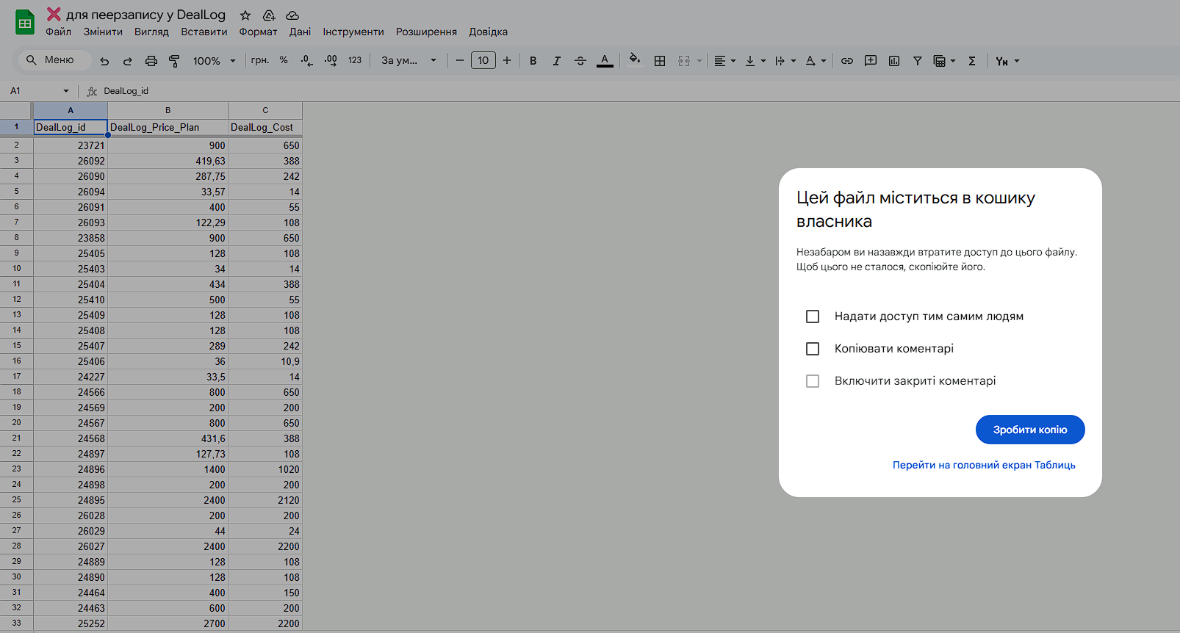Screen dimensions: 1180x633
Task: Star the document with star icon
Action: tap(245, 15)
